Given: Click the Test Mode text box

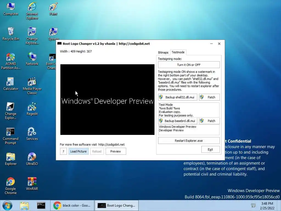Looking at the screenshot, I should point(189,110).
